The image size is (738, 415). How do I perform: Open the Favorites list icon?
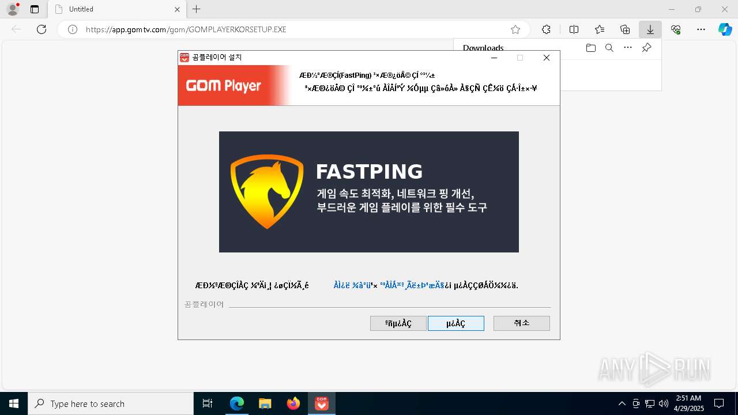tap(600, 29)
